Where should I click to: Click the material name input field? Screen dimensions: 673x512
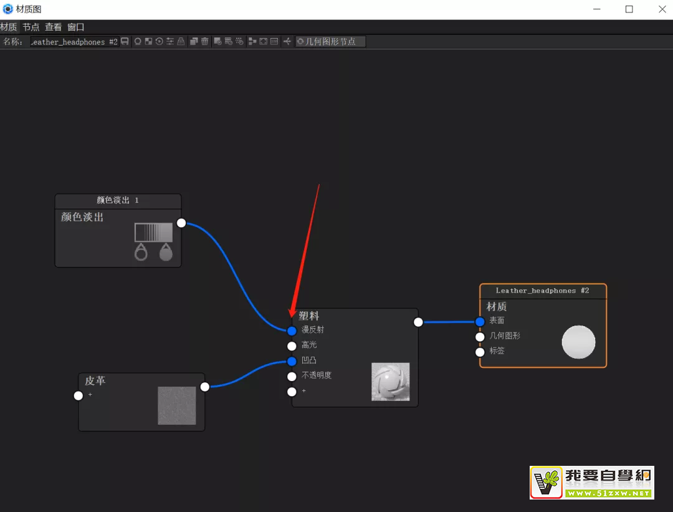pyautogui.click(x=74, y=42)
